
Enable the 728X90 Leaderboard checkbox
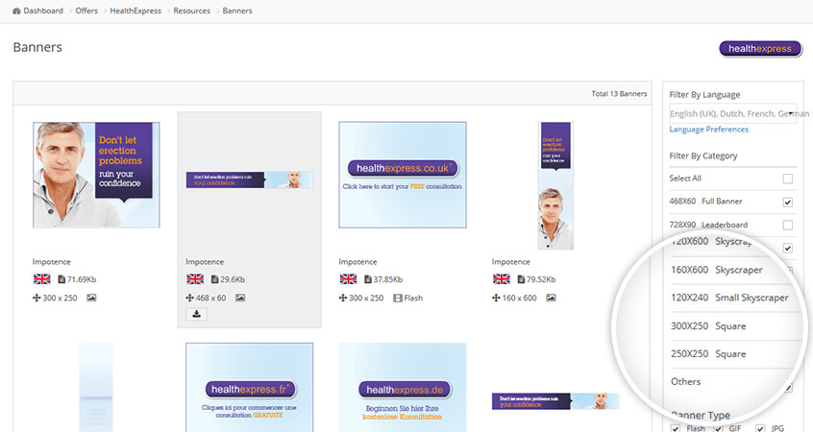787,225
